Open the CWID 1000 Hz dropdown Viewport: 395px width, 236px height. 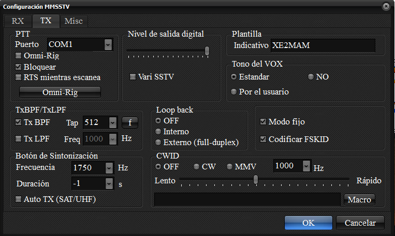click(306, 166)
